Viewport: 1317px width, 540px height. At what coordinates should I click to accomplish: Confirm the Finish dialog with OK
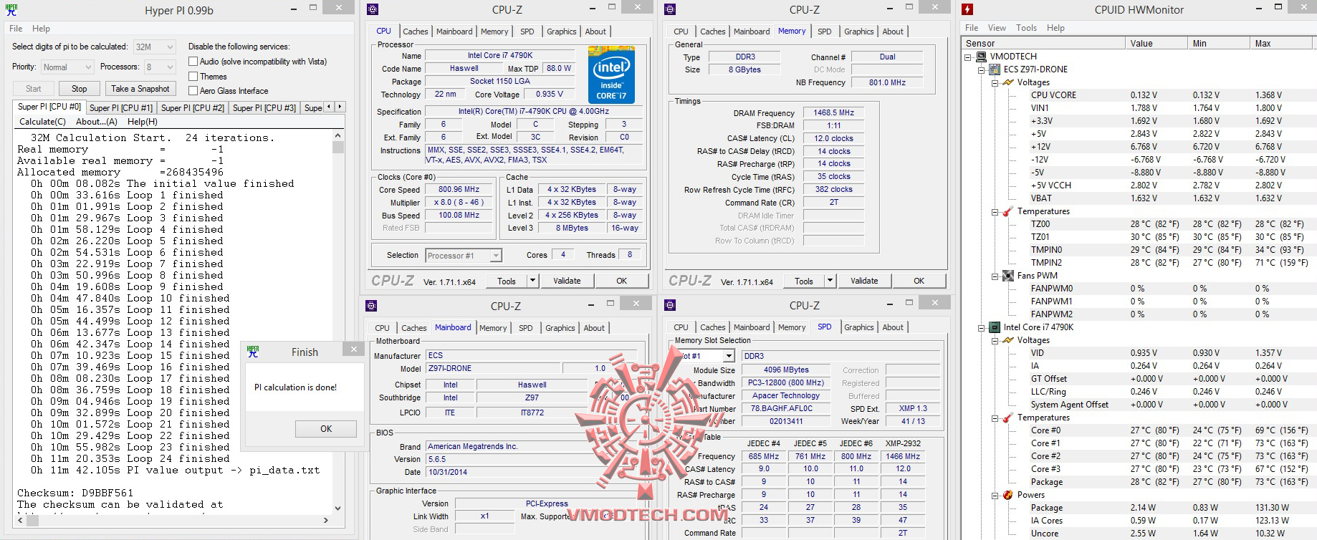(x=326, y=429)
